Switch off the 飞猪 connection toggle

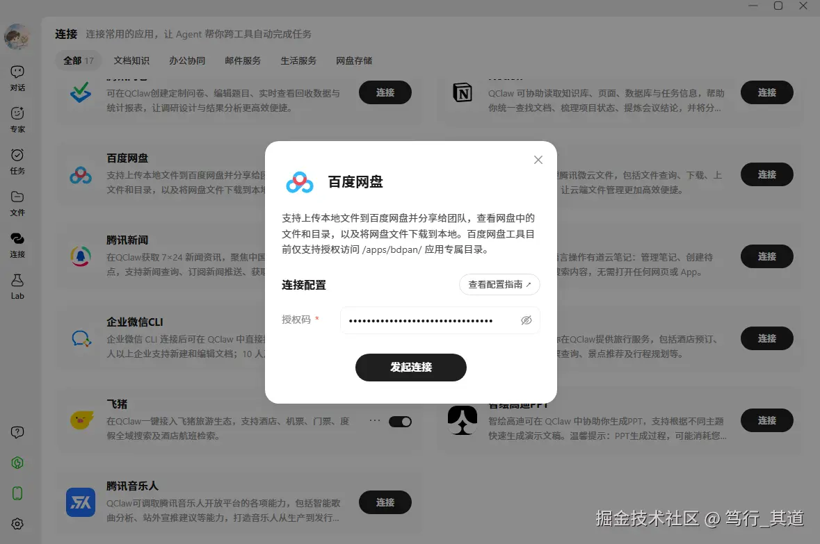point(400,422)
